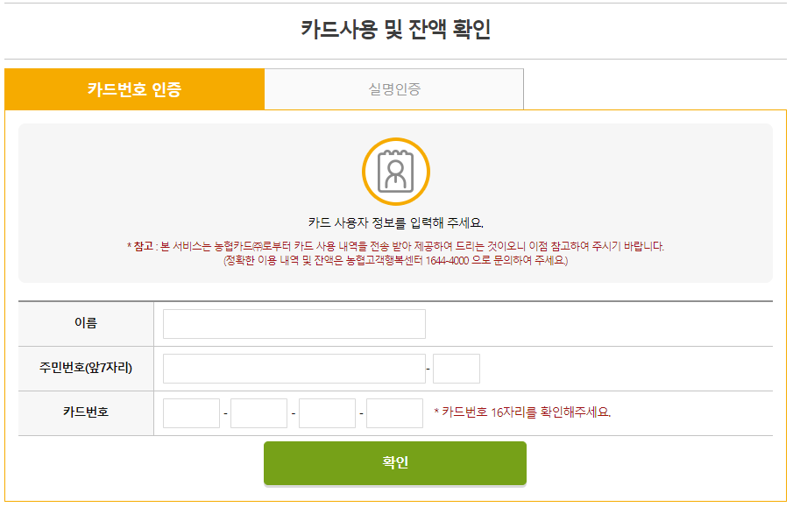The height and width of the screenshot is (507, 793).
Task: Switch to the 실명인증 tab
Action: (x=393, y=88)
